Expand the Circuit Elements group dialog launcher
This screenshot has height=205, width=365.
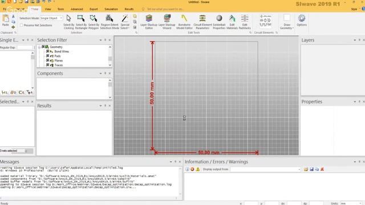point(277,32)
